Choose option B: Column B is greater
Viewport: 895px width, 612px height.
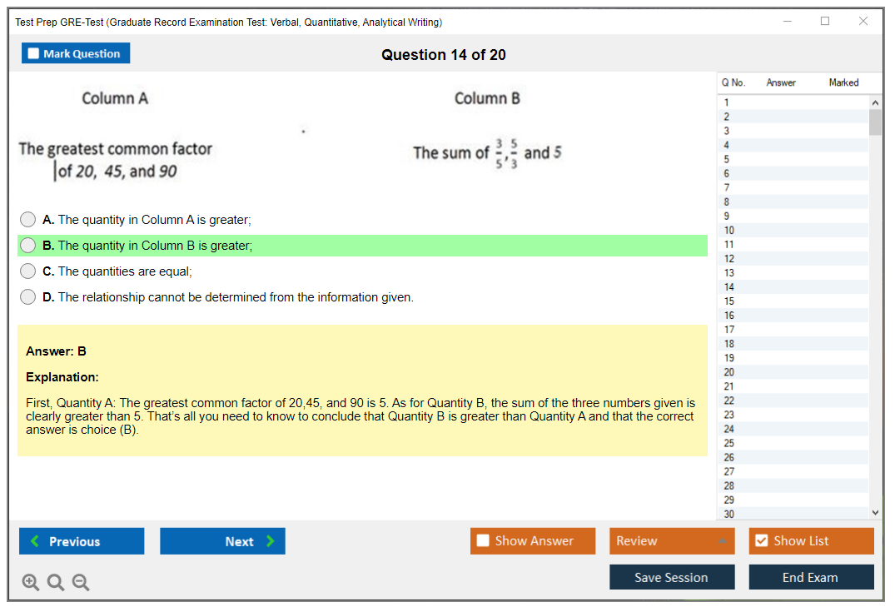tap(28, 246)
